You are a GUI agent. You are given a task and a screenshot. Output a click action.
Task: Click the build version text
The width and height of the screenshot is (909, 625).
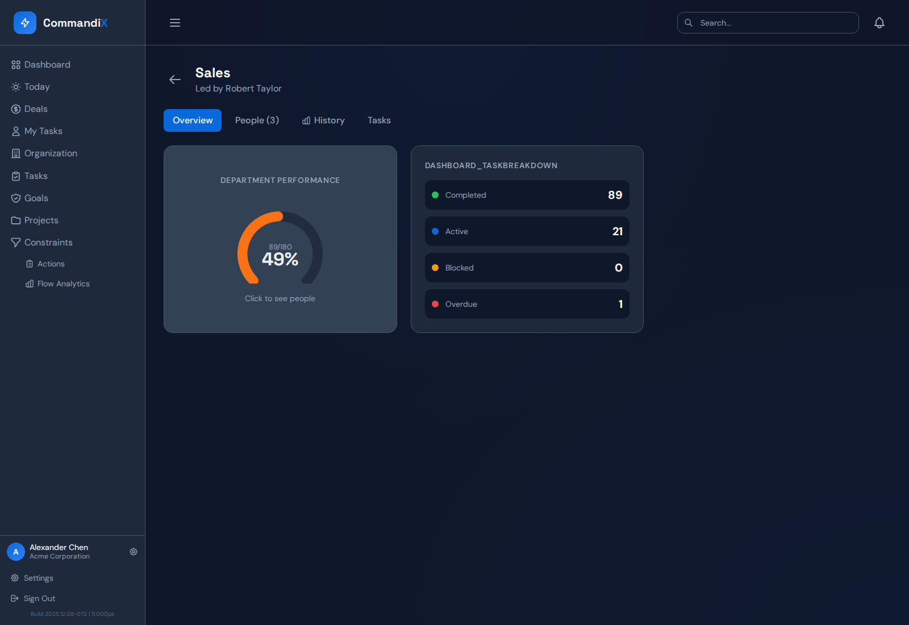tap(73, 614)
